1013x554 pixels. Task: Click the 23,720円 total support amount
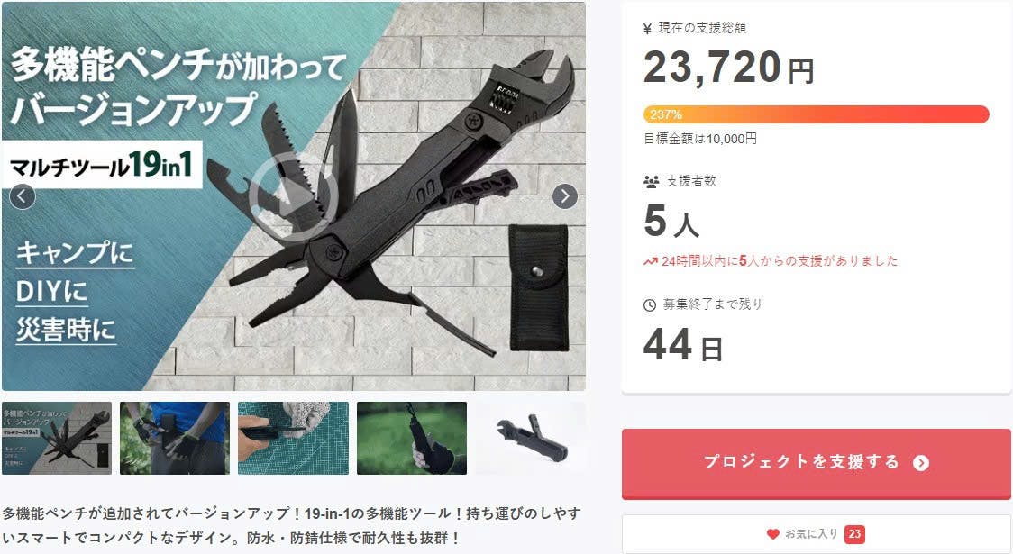729,68
